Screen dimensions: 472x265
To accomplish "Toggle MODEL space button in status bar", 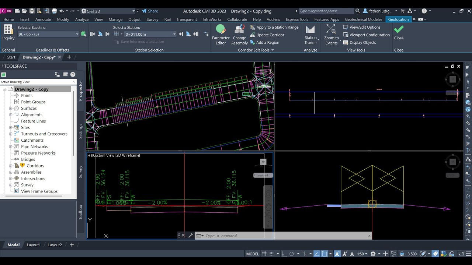I will pyautogui.click(x=253, y=254).
